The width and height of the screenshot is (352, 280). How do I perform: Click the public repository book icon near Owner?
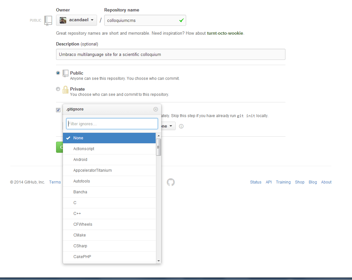pyautogui.click(x=48, y=21)
